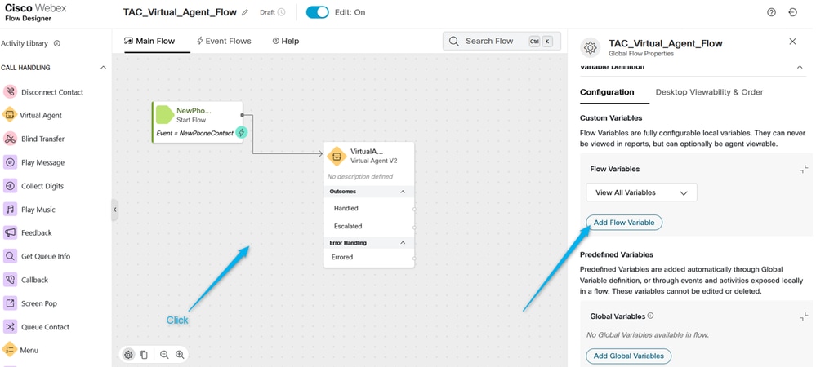816x367 pixels.
Task: Collapse the CALL HANDLING section
Action: click(103, 68)
